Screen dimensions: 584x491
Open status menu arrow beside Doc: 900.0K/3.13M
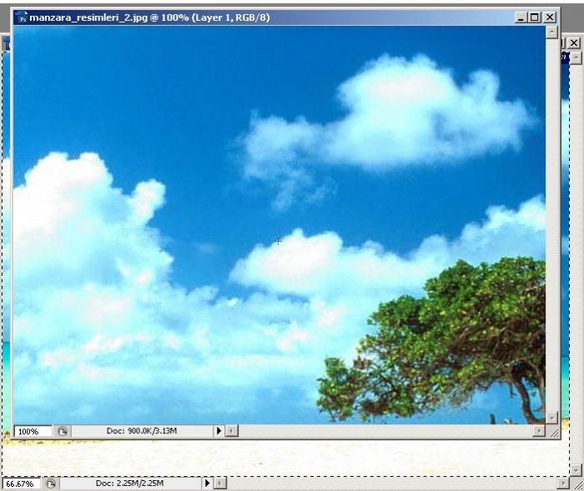pyautogui.click(x=219, y=431)
